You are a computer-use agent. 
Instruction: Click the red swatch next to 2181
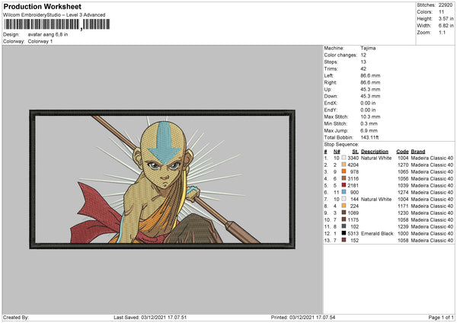pos(344,185)
